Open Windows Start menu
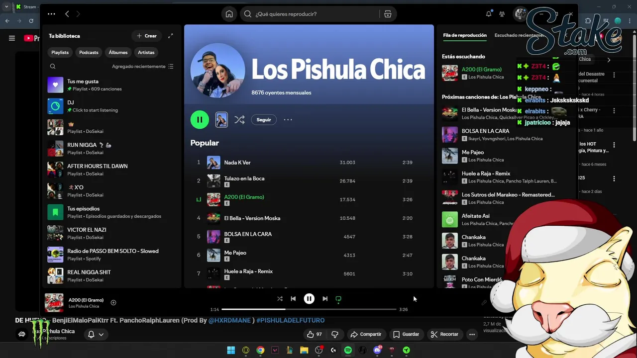The image size is (637, 358). (x=231, y=350)
